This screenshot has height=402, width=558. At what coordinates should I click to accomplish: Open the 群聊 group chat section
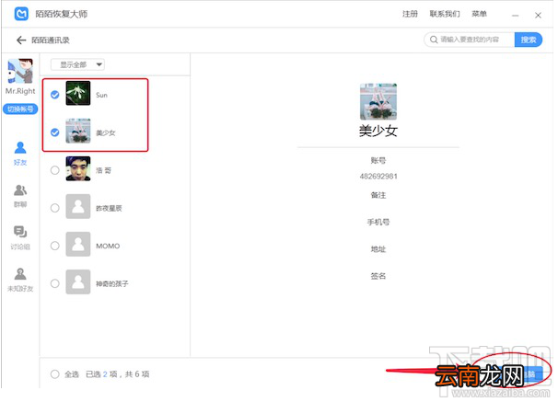20,196
